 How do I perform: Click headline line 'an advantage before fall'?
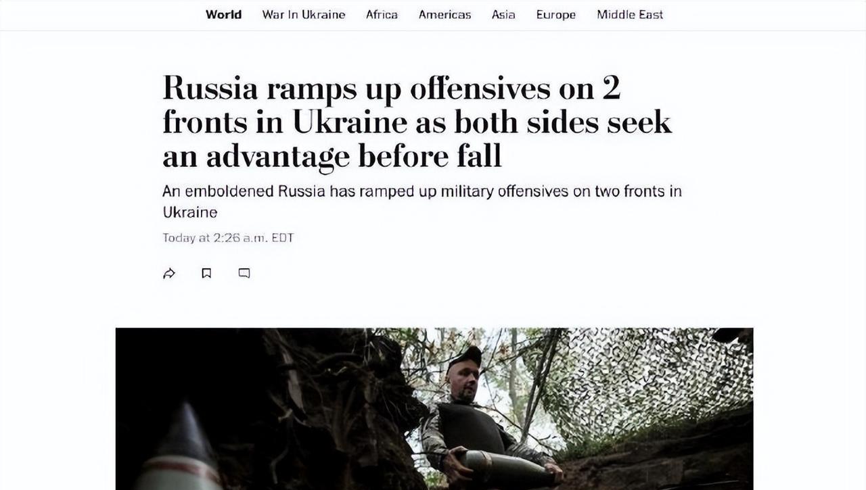332,157
